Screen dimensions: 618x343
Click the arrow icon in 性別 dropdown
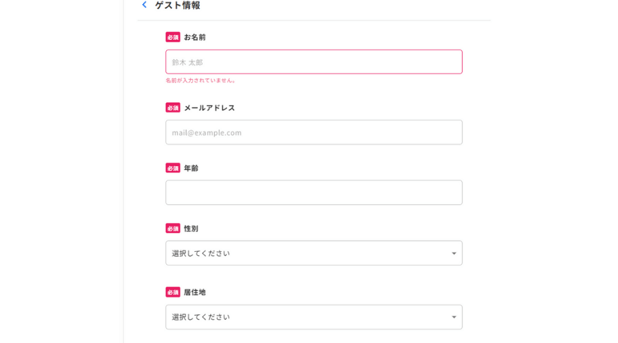pos(454,254)
